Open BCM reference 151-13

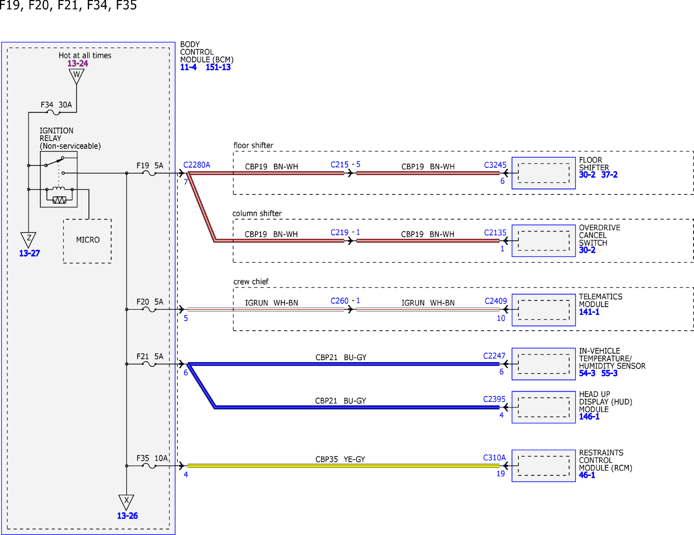pyautogui.click(x=218, y=67)
